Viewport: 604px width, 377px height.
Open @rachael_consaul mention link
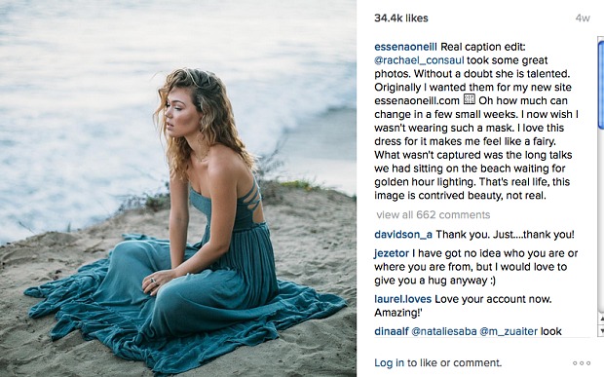pyautogui.click(x=419, y=60)
